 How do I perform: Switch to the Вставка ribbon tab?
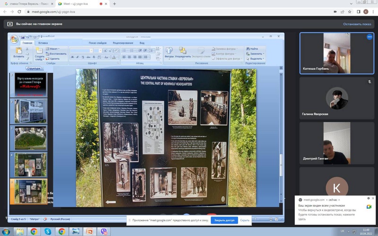(x=43, y=43)
